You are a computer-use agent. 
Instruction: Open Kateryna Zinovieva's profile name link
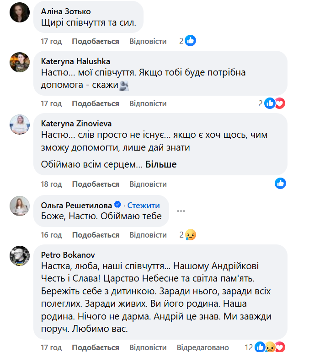click(76, 123)
